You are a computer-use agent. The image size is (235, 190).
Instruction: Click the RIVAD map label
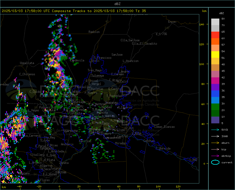[x=108, y=129]
